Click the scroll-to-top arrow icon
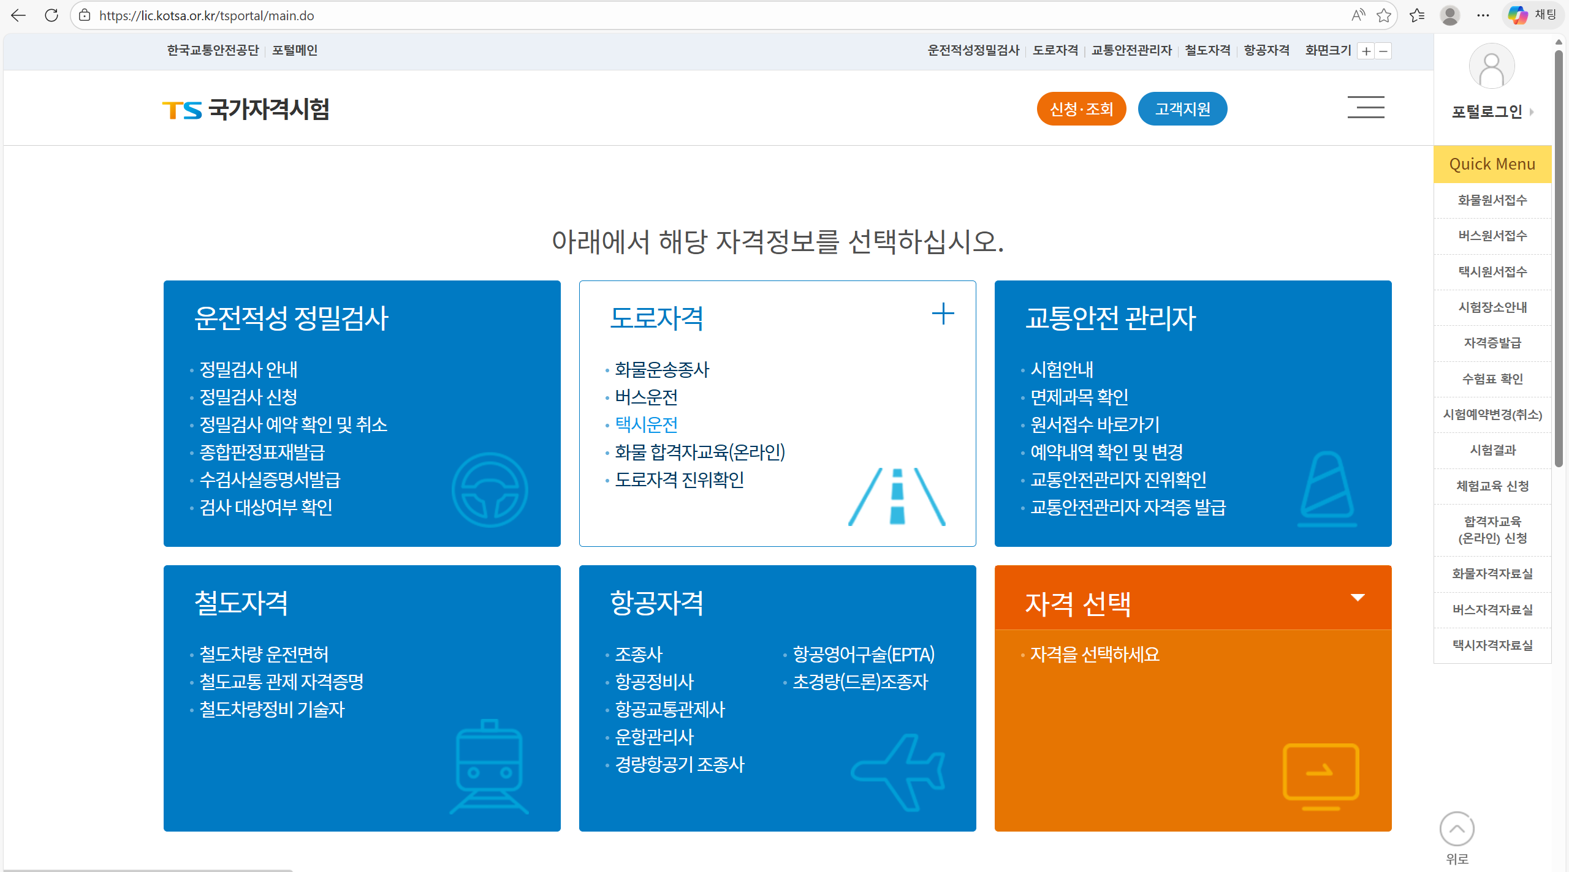This screenshot has height=872, width=1569. [x=1457, y=829]
